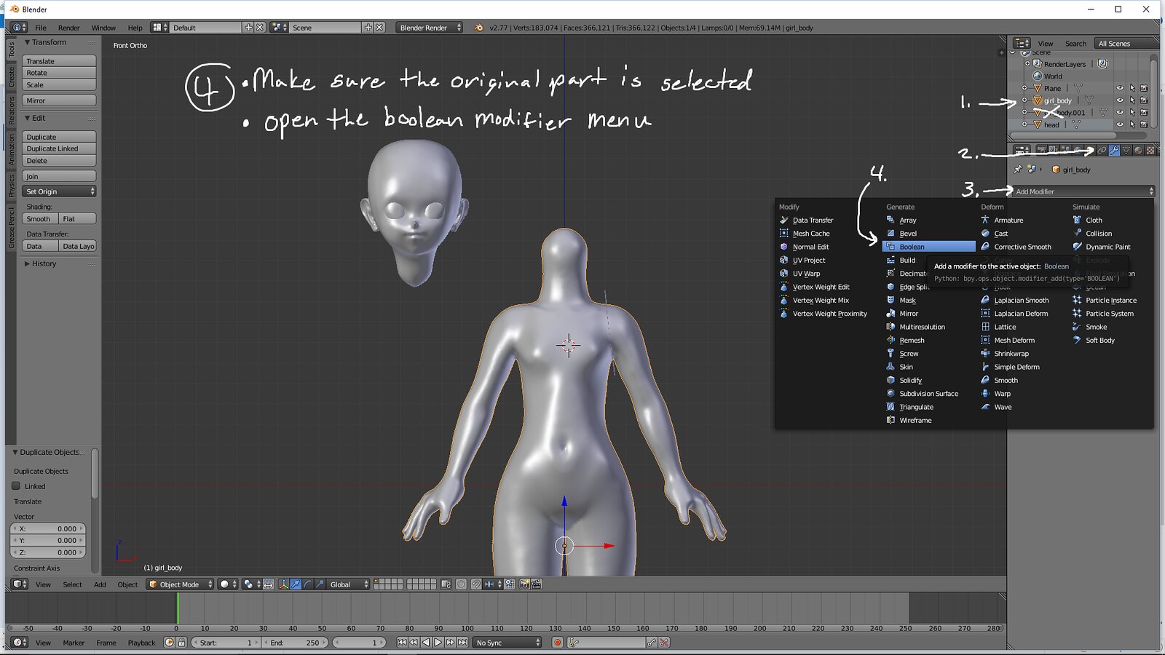Click the Lattice modifier icon
The width and height of the screenshot is (1165, 655).
click(x=985, y=327)
